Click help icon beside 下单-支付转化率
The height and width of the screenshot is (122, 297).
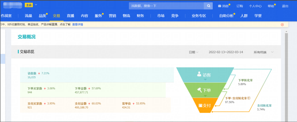[249, 98]
